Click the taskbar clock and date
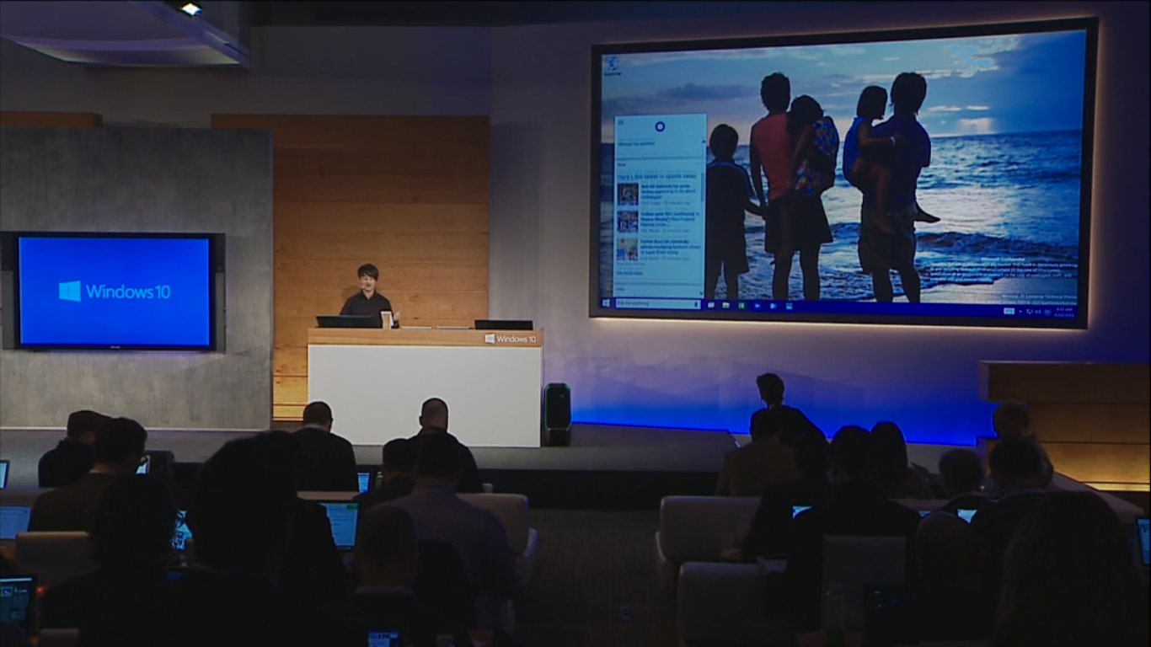Image resolution: width=1151 pixels, height=647 pixels. (x=1064, y=312)
